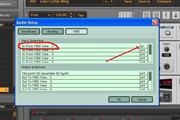The height and width of the screenshot is (120, 180).
Task: Save the current preset
Action: click(128, 2)
